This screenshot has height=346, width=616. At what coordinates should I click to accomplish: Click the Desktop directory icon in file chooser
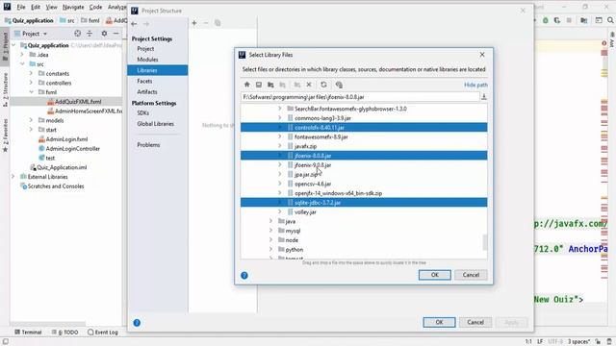259,85
